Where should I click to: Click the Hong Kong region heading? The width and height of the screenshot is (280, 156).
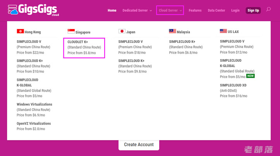click(33, 32)
